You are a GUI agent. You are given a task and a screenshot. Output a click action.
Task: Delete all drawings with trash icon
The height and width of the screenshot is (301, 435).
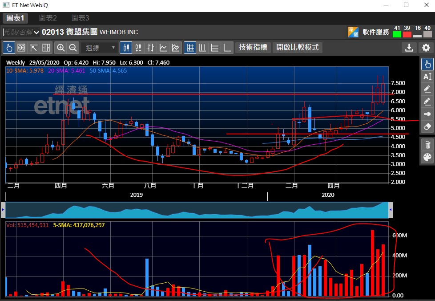[x=427, y=145]
